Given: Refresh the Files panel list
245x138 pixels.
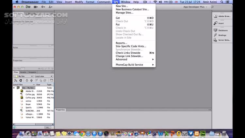Looking at the screenshot, I should pyautogui.click(x=21, y=80).
